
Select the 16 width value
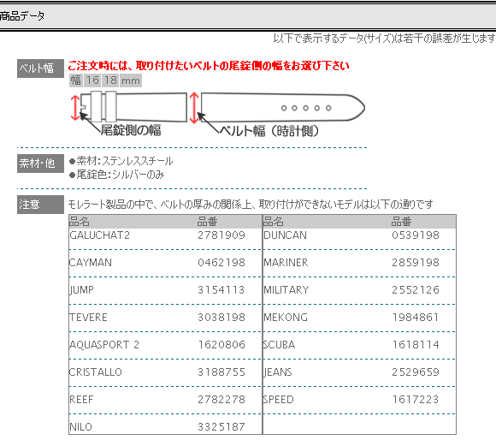pos(92,80)
